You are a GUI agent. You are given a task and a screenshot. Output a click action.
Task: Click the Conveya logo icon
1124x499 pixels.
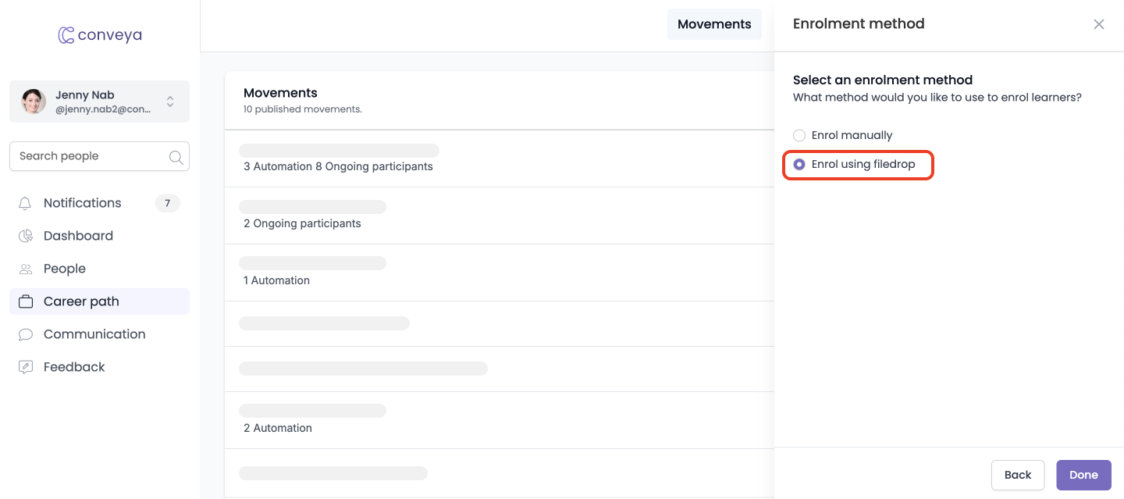coord(66,35)
